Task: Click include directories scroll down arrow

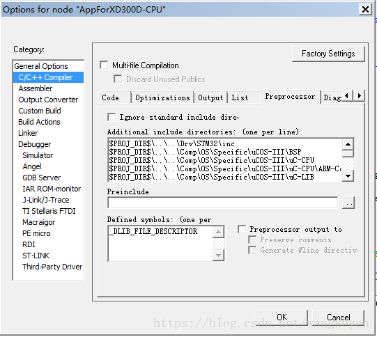Action: pyautogui.click(x=348, y=176)
